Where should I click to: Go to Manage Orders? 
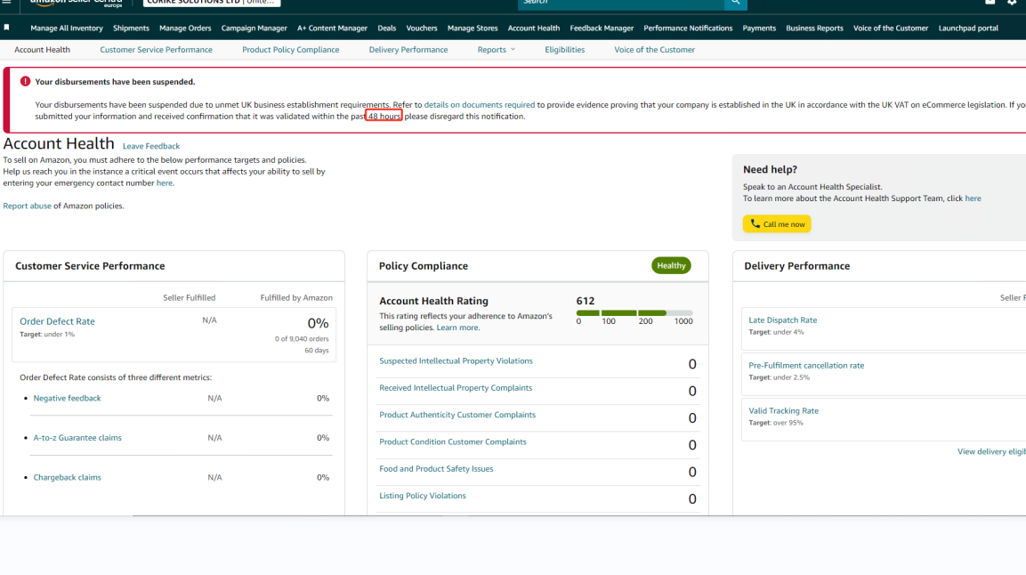[185, 28]
